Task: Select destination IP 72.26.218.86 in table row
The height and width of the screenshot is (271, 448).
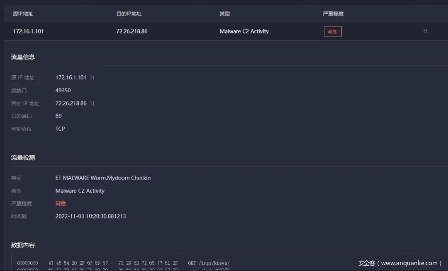Action: click(132, 31)
